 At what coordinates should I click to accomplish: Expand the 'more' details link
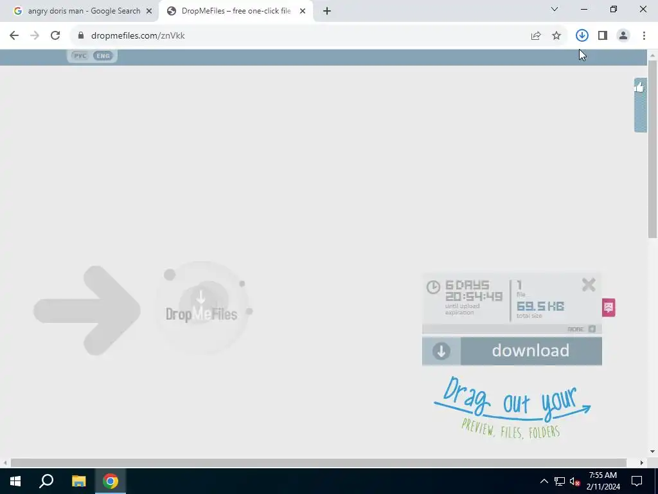click(x=581, y=329)
